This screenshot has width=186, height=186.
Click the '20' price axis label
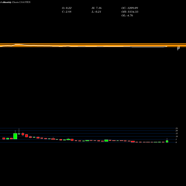(177, 131)
